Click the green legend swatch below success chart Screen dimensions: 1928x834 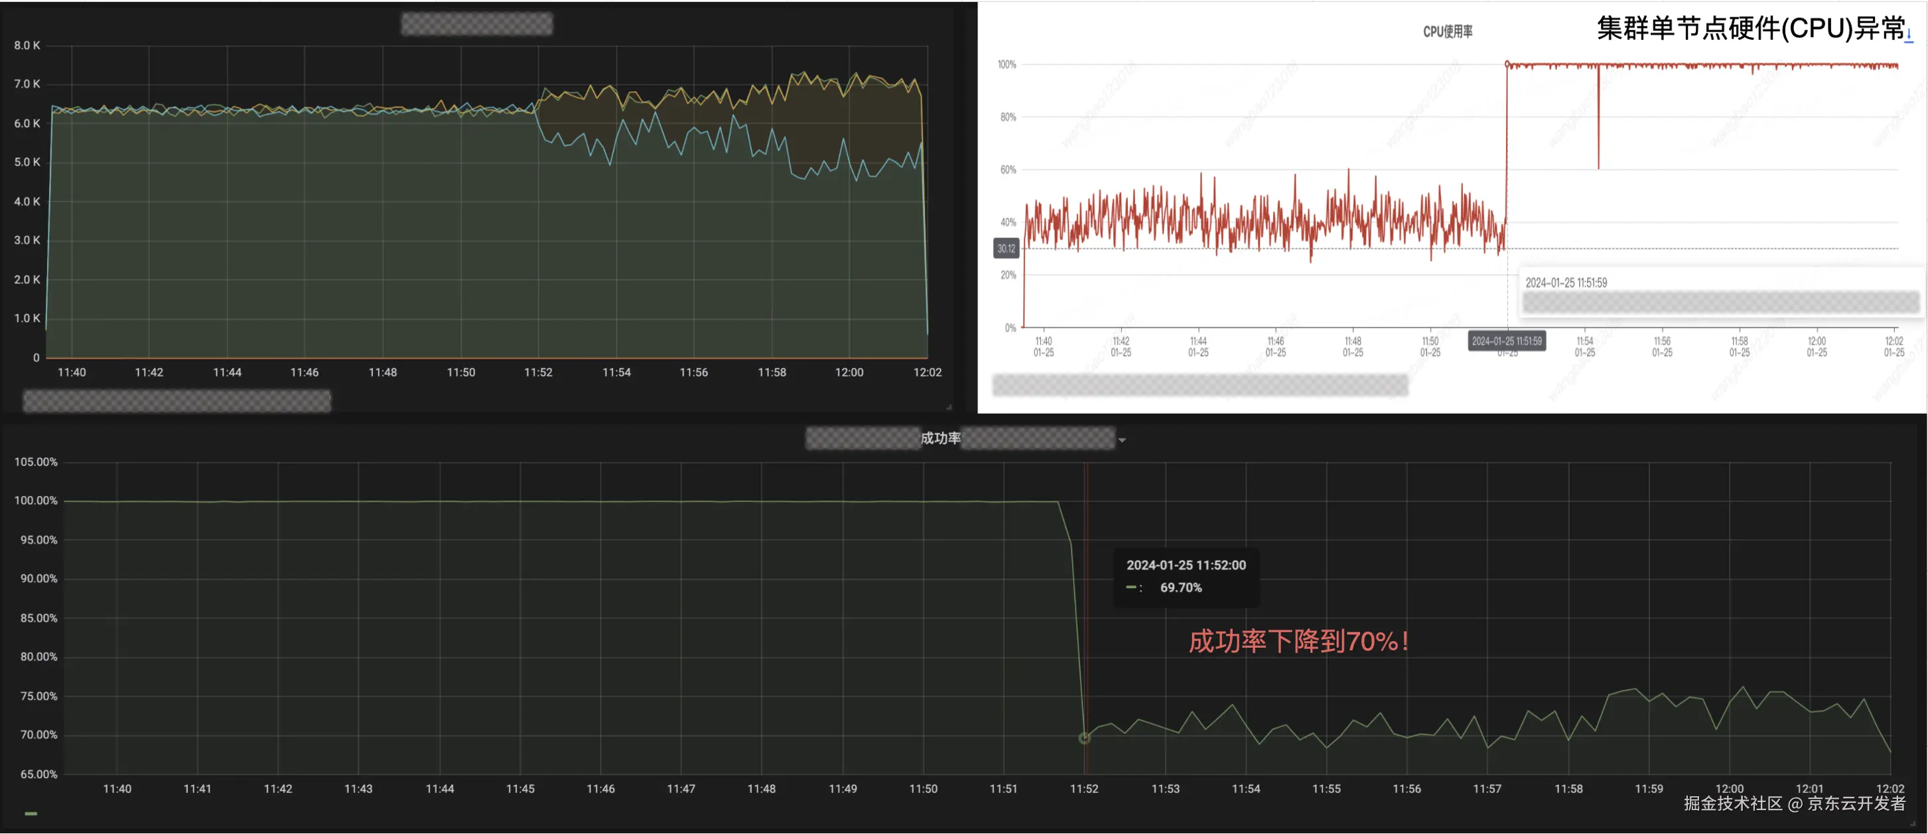tap(31, 814)
